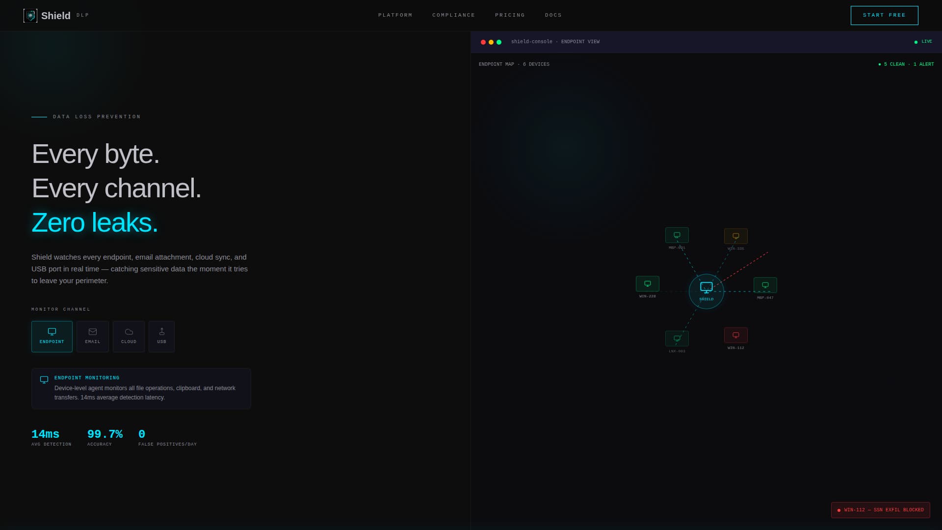Screen dimensions: 942x530
Task: Click the yellow console window dot
Action: click(x=491, y=42)
